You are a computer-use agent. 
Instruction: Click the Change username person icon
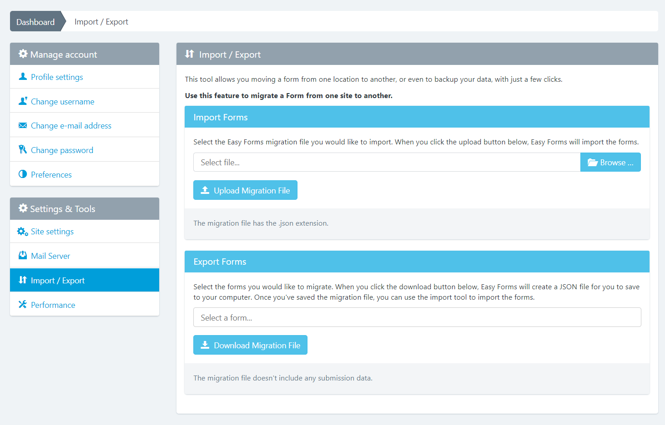[x=23, y=101]
